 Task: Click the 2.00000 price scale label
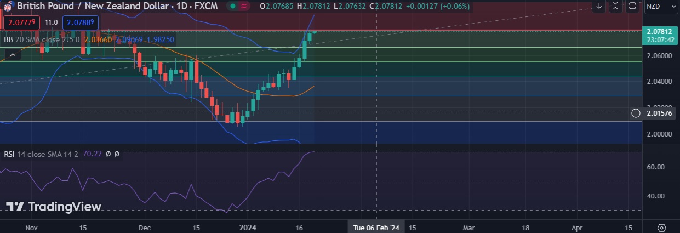659,134
